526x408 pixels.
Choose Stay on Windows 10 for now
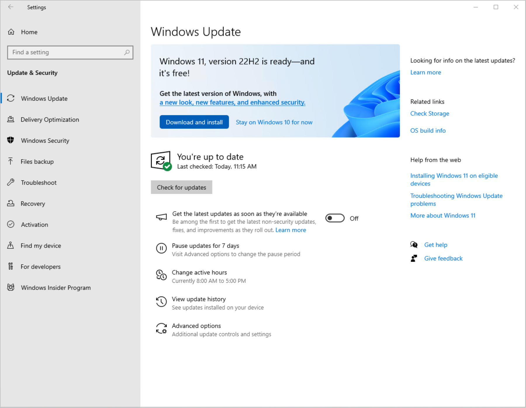click(274, 122)
